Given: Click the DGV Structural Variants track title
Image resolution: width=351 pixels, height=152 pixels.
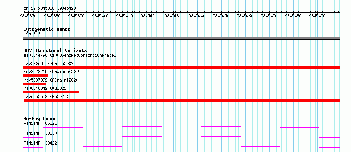Looking at the screenshot, I should tap(55, 50).
